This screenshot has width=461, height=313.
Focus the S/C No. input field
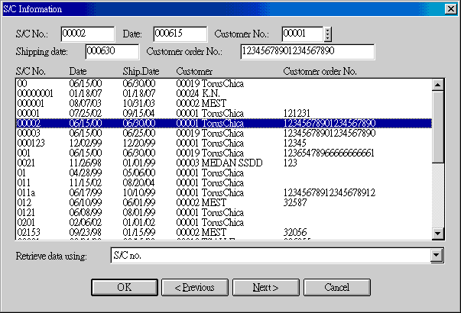pyautogui.click(x=86, y=34)
